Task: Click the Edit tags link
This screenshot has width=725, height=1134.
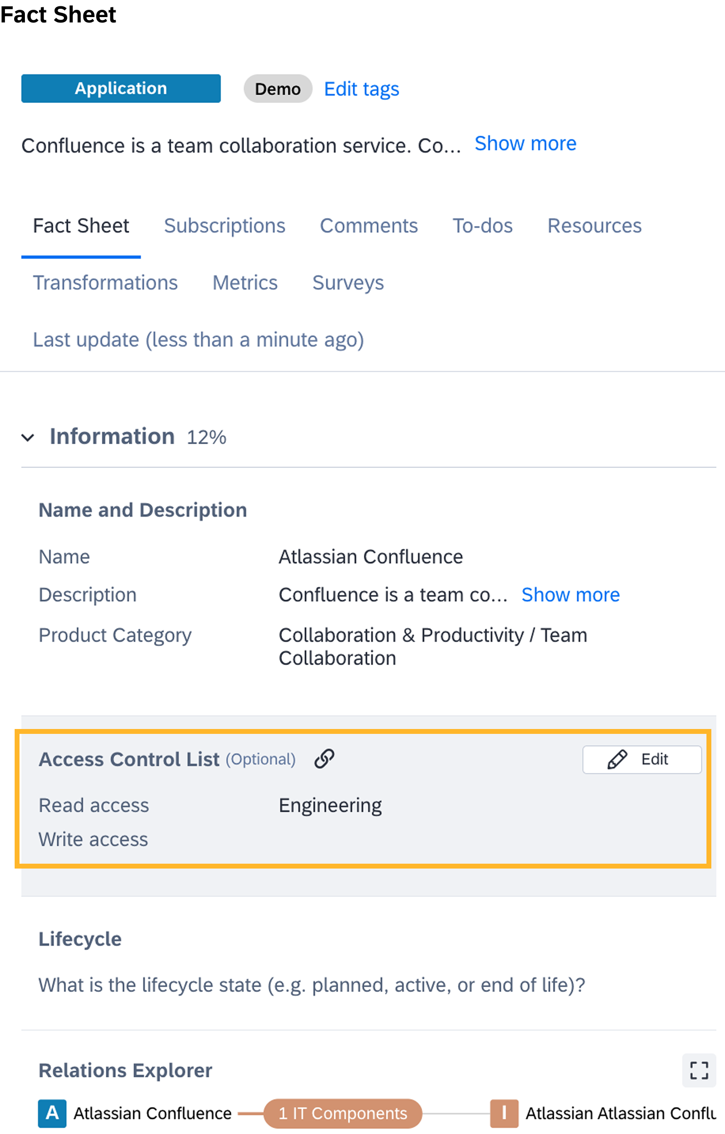Action: tap(362, 89)
